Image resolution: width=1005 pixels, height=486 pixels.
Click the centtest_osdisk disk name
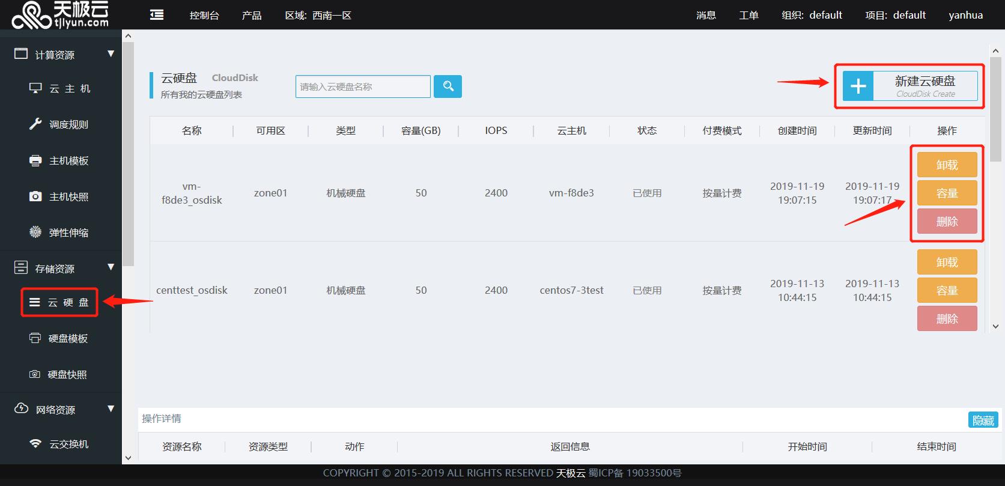[x=192, y=290]
